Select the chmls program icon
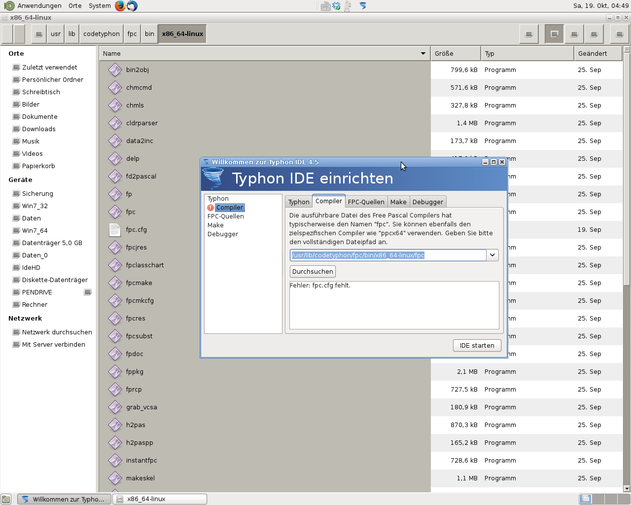 tap(115, 106)
